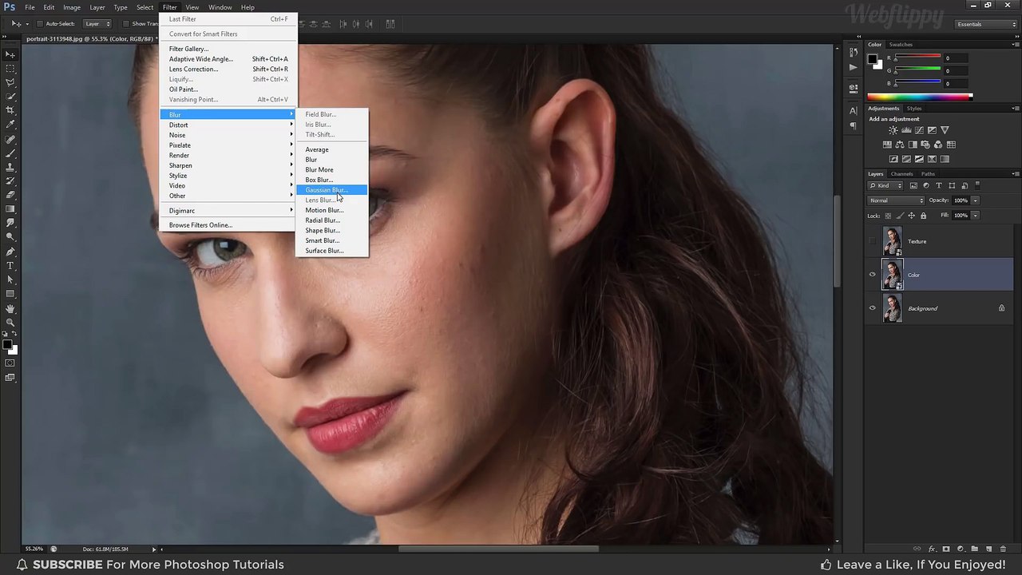
Task: Toggle the Auto-Select checkbox
Action: point(39,24)
